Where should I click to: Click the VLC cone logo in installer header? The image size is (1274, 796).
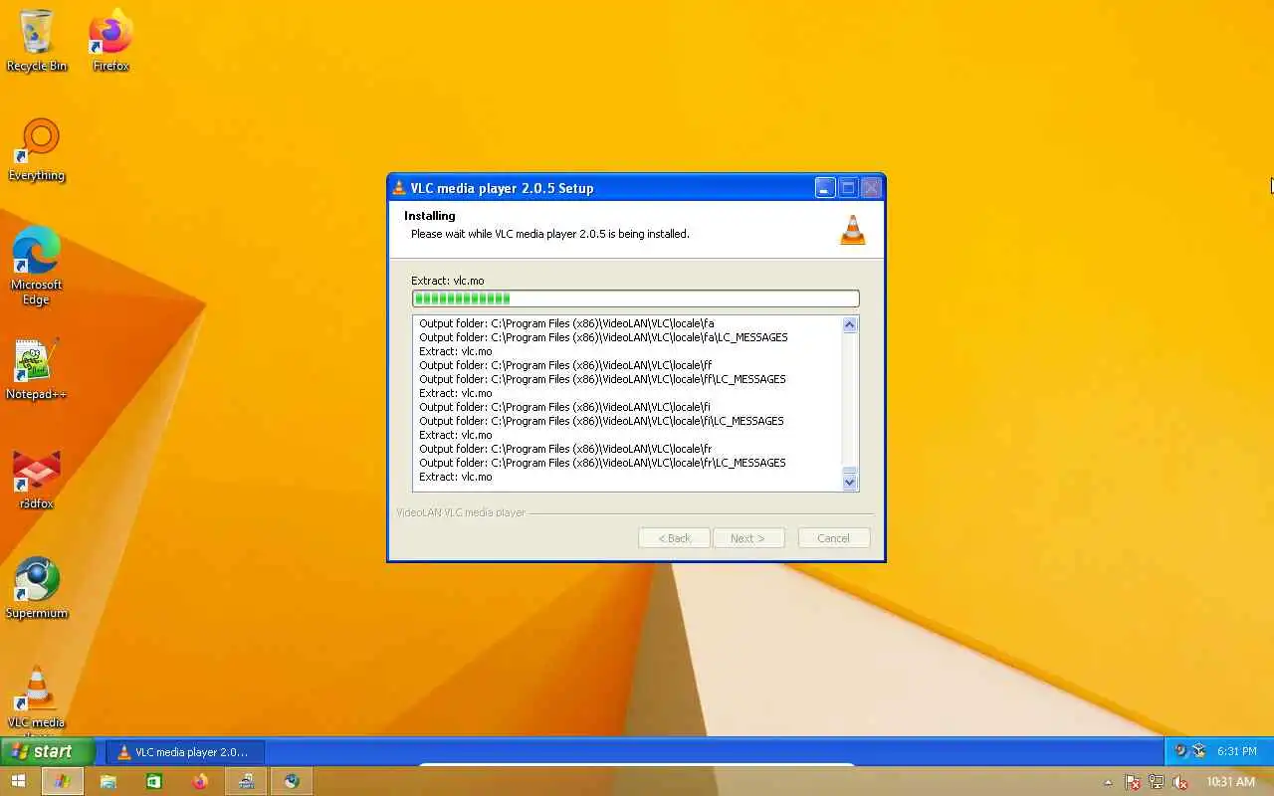(x=853, y=230)
